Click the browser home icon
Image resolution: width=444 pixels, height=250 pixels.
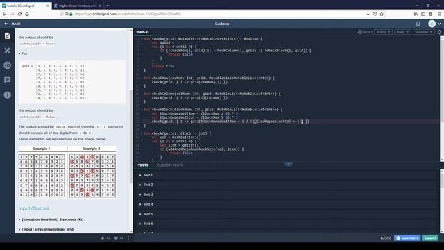pos(27,14)
